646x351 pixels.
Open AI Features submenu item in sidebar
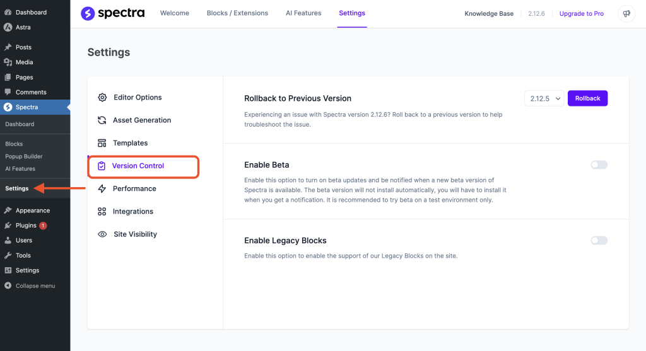(20, 169)
